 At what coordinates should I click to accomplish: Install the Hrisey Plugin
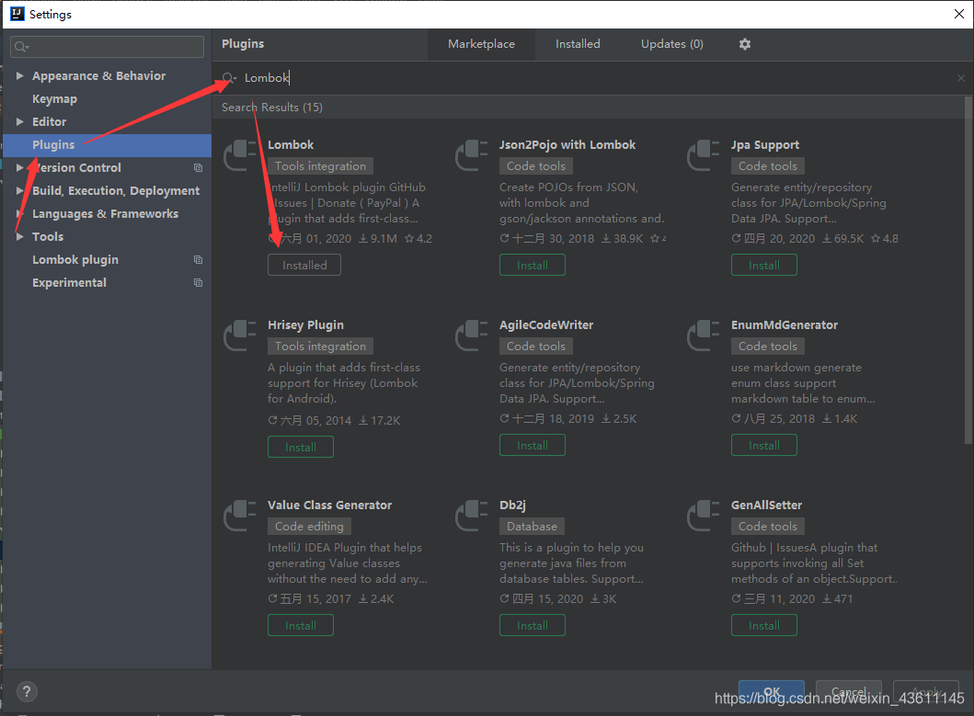click(301, 447)
